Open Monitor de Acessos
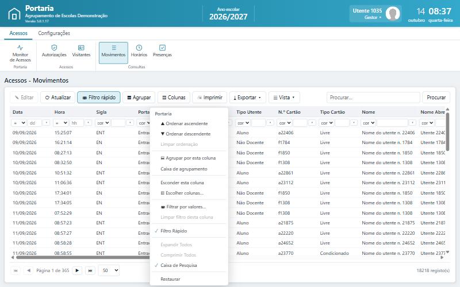 [x=20, y=53]
